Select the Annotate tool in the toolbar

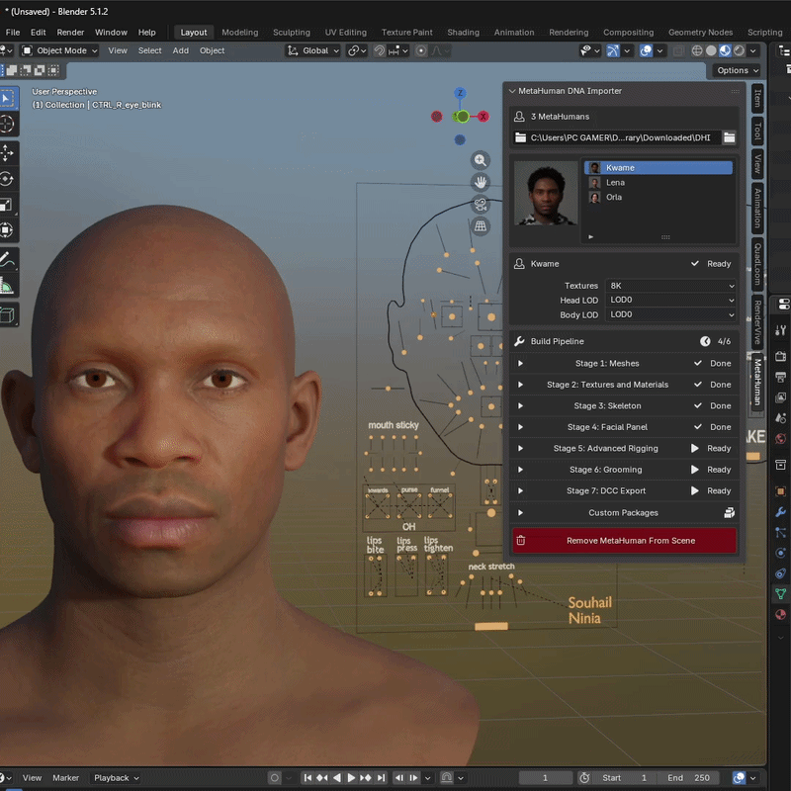tap(7, 260)
